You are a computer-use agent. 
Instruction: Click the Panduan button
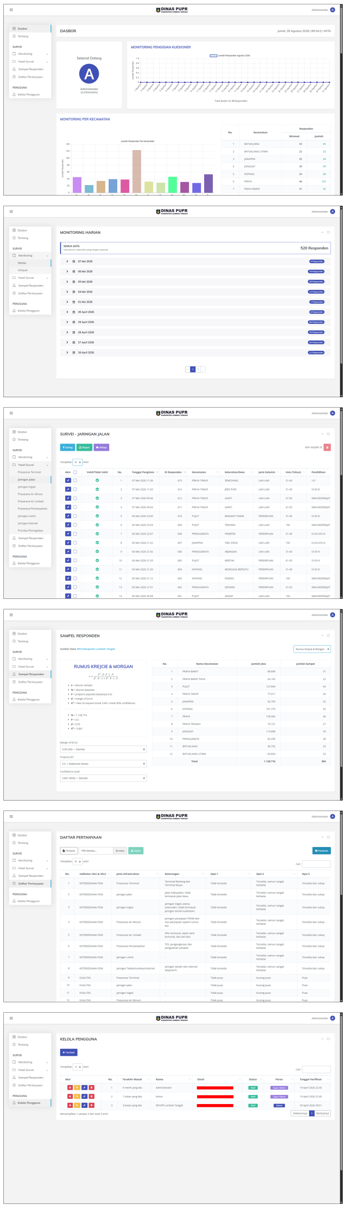(321, 851)
